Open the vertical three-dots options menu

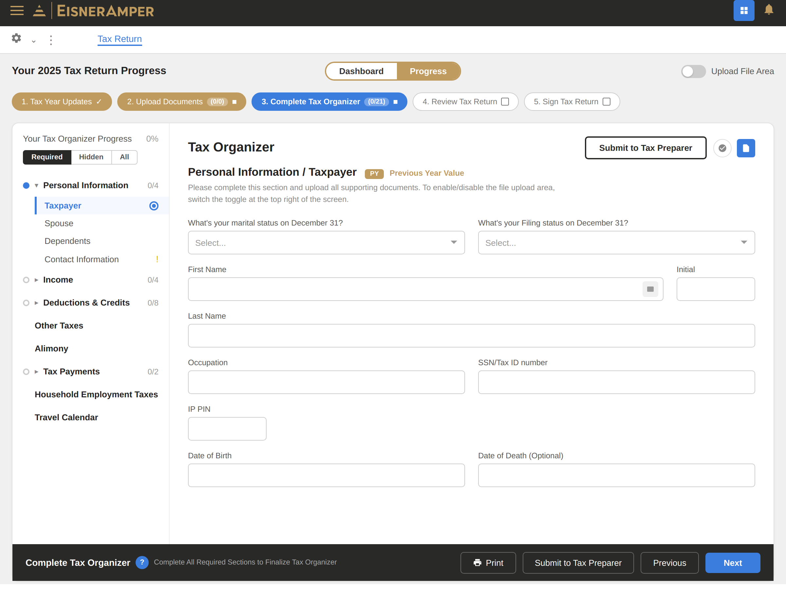51,40
